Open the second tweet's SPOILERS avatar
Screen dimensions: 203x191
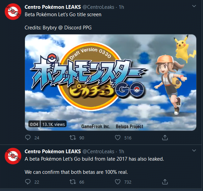coord(13,156)
